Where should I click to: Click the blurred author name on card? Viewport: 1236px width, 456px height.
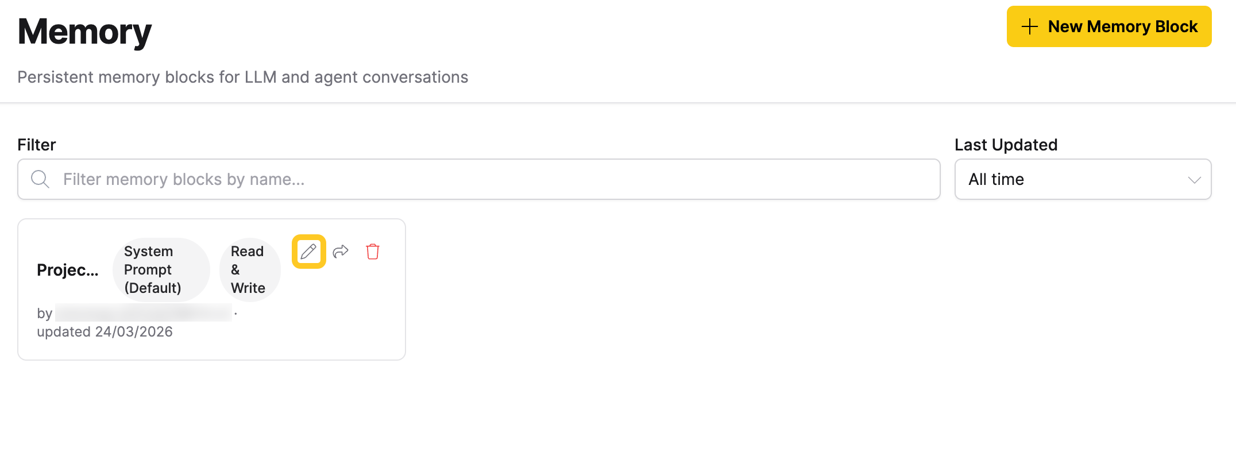point(144,312)
